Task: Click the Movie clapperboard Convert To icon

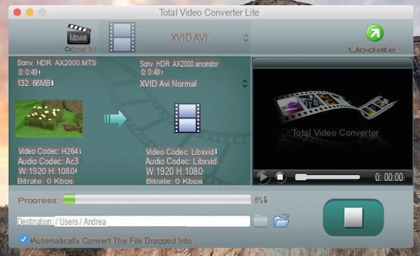Action: pos(78,37)
